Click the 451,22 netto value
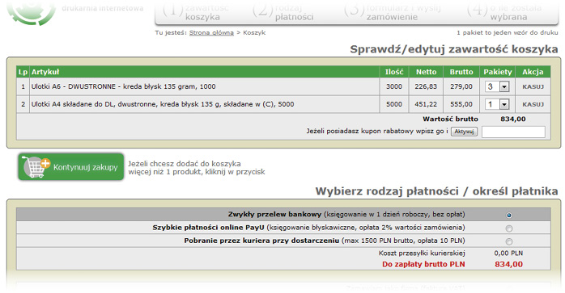This screenshot has width=565, height=293. 426,104
